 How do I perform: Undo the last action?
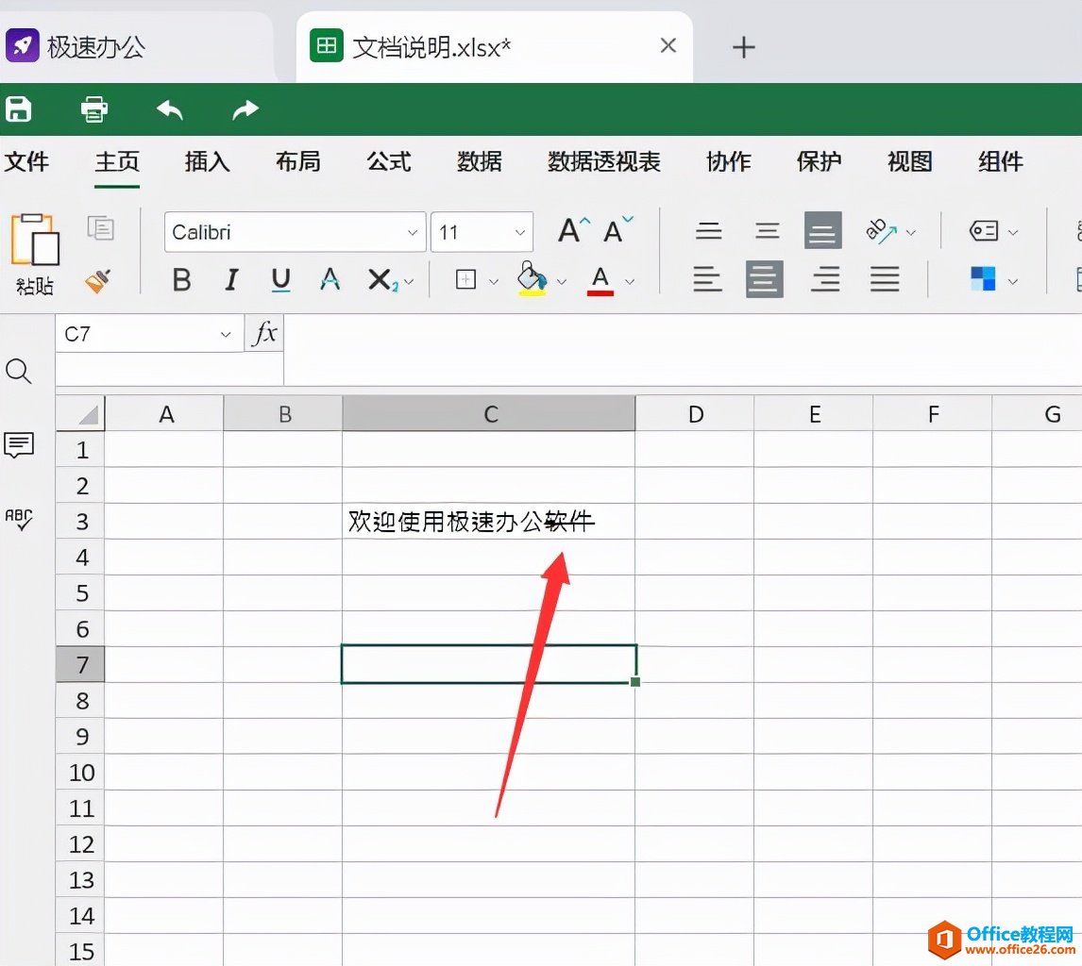(x=169, y=109)
